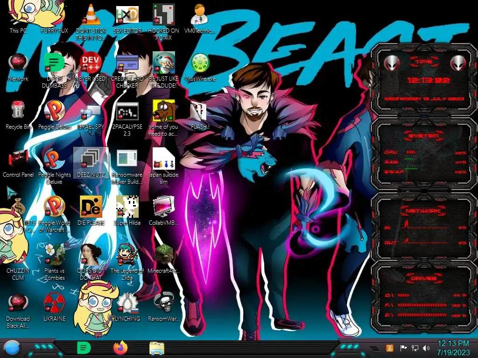Open the 2PACALYPSE 2.3 console icon
This screenshot has width=478, height=358.
[x=127, y=118]
